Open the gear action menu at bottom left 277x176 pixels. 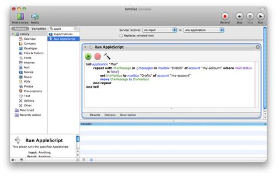[x=13, y=160]
